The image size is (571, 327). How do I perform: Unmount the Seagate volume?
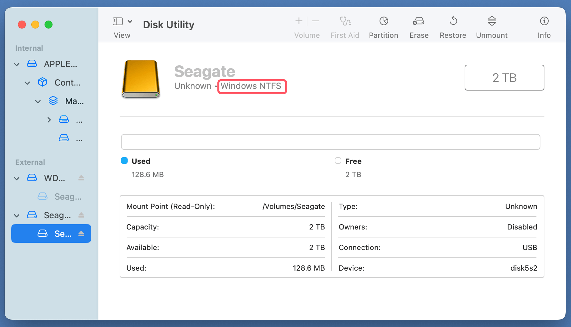(492, 27)
